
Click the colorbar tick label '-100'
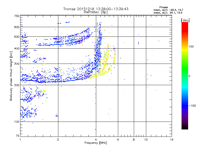(192, 106)
